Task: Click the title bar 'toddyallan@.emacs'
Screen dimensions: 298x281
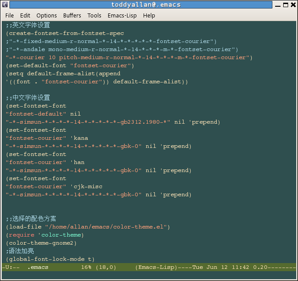Action: pyautogui.click(x=141, y=5)
